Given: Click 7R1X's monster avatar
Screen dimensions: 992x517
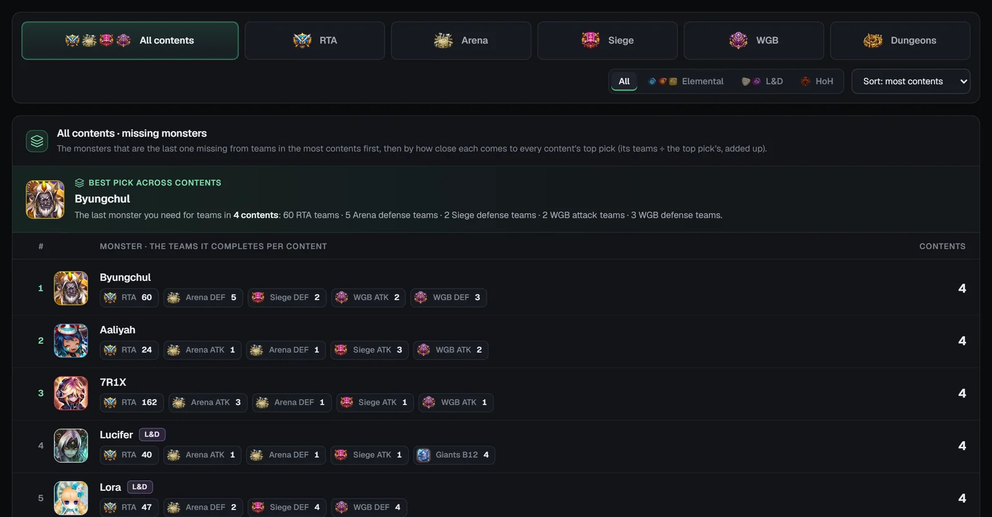Looking at the screenshot, I should tap(71, 393).
